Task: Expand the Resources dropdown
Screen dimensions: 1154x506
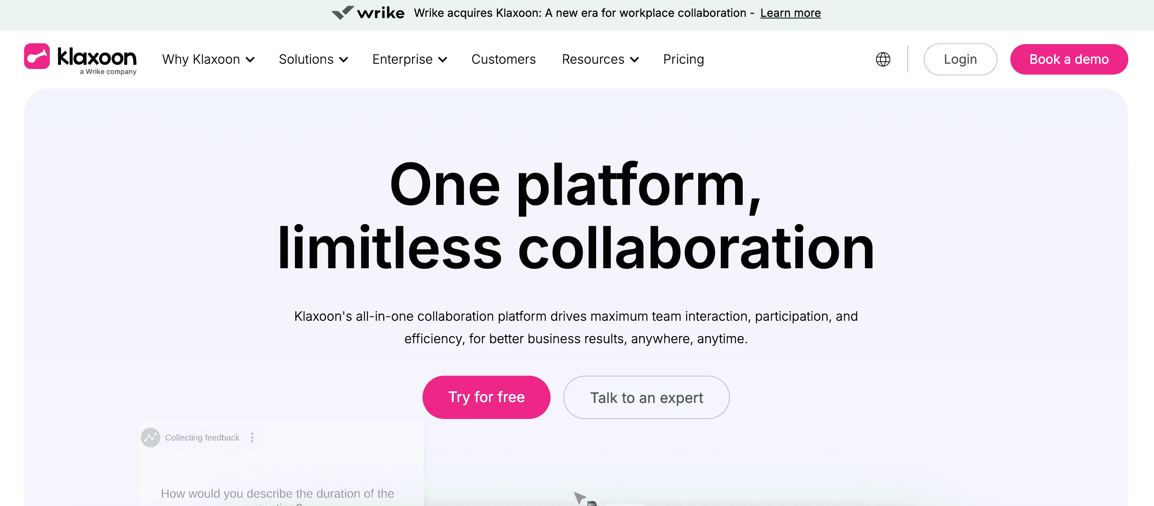Action: coord(600,59)
